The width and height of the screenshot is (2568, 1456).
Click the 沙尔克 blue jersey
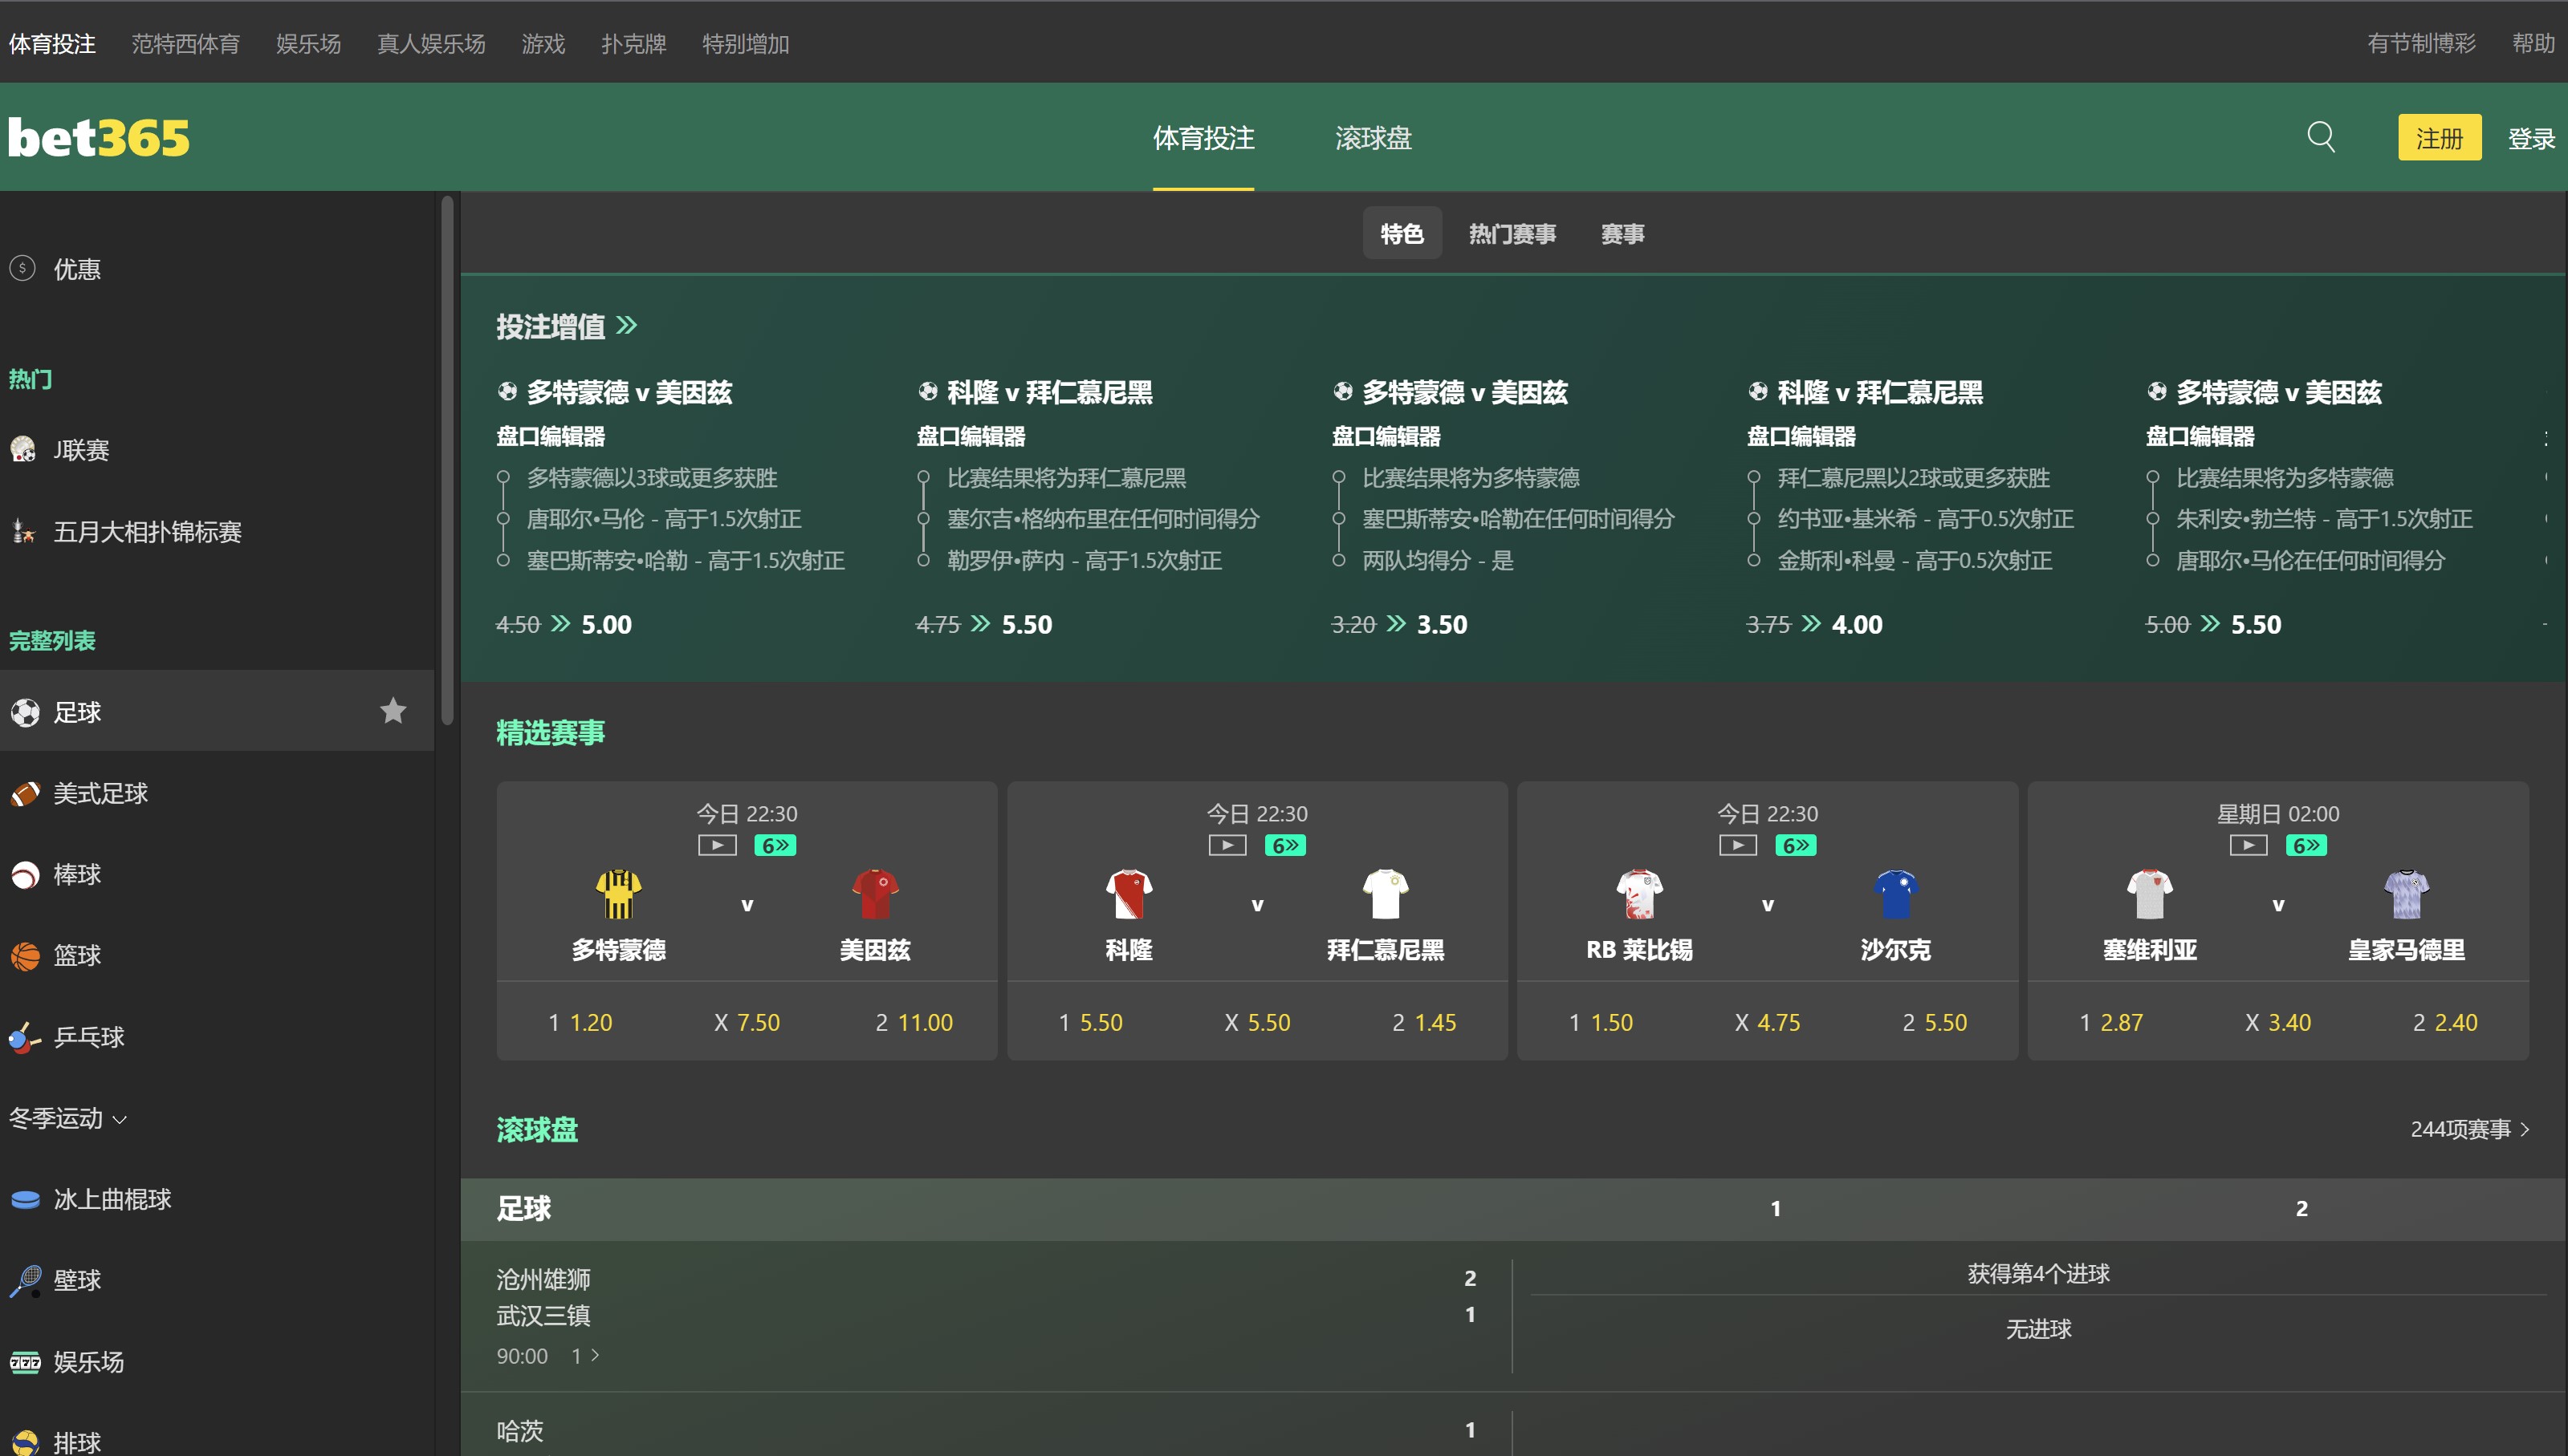point(1896,893)
